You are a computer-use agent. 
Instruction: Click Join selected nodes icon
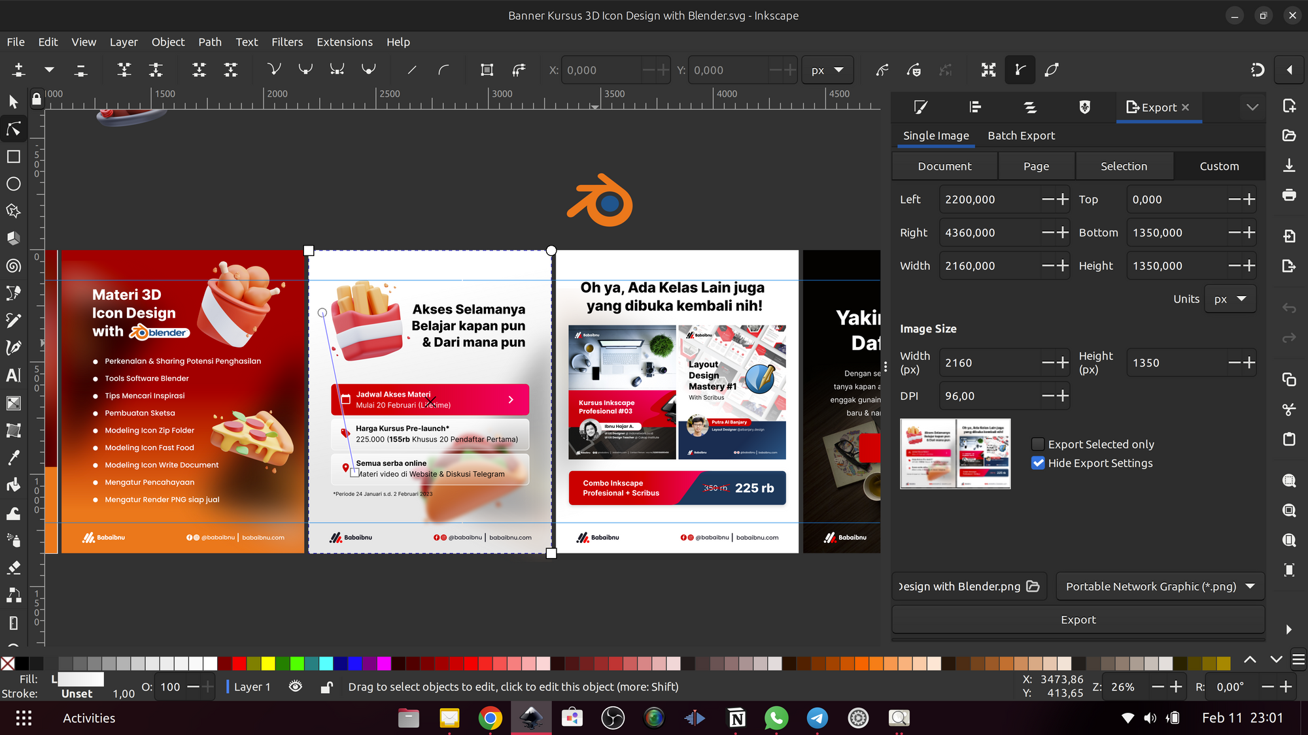pyautogui.click(x=124, y=70)
